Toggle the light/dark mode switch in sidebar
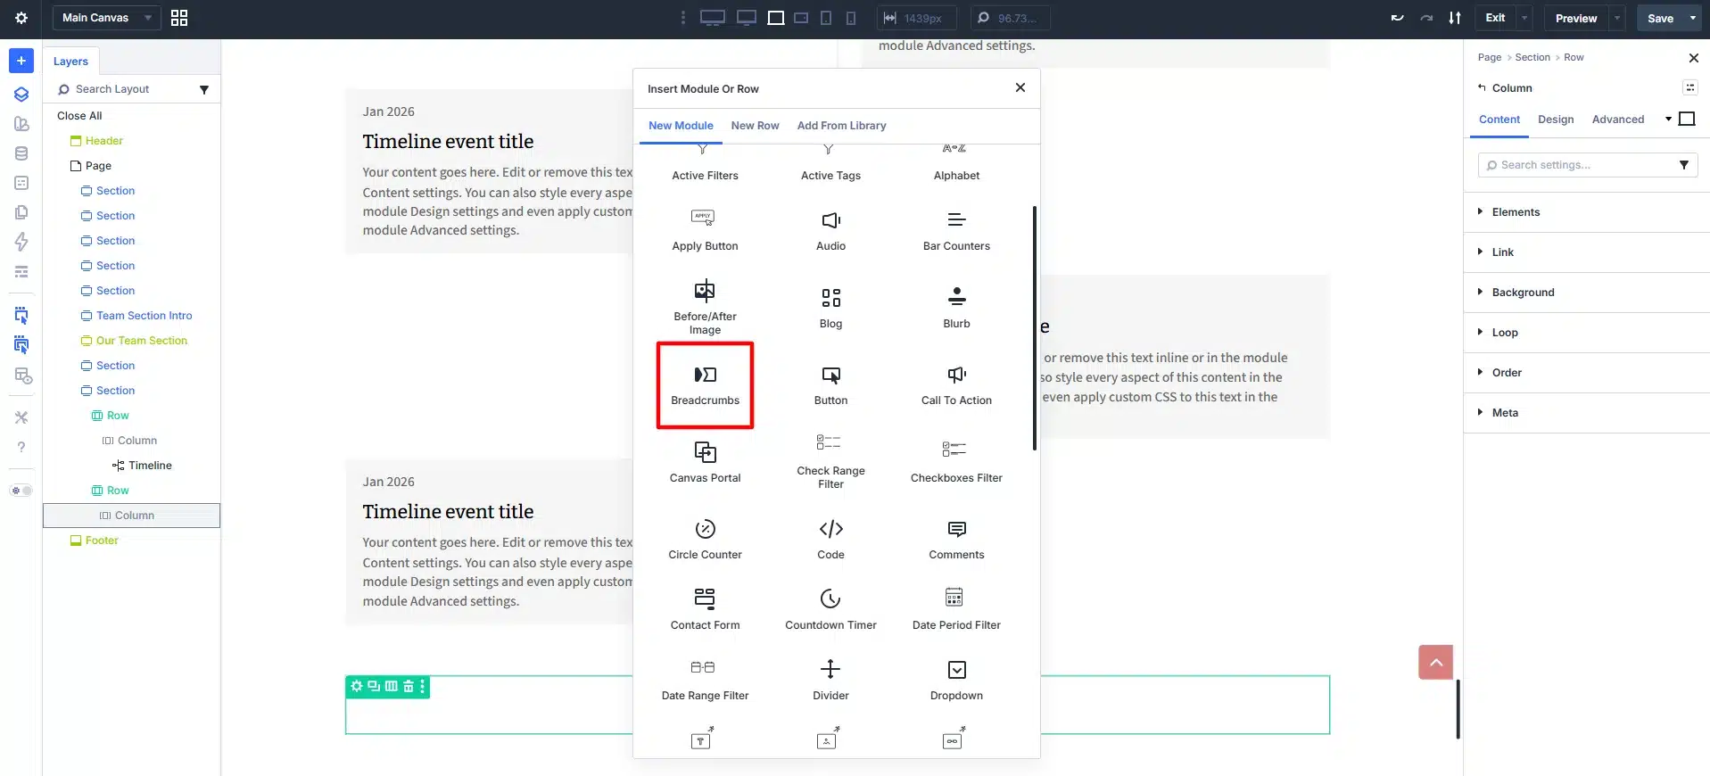The width and height of the screenshot is (1710, 776). point(21,491)
